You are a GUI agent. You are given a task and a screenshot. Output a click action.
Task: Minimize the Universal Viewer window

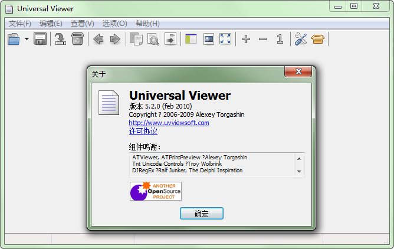[x=338, y=6]
